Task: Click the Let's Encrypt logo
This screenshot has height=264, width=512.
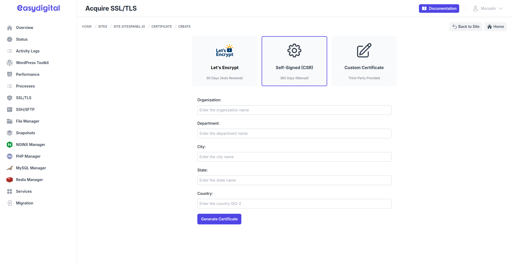Action: [225, 51]
